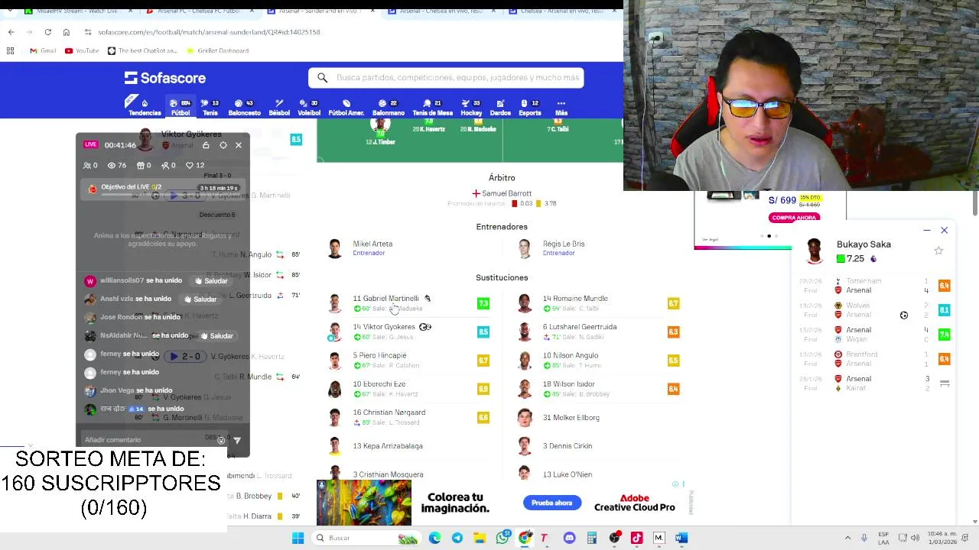
Task: Select substitute 5 Piero Hincapié
Action: point(408,360)
